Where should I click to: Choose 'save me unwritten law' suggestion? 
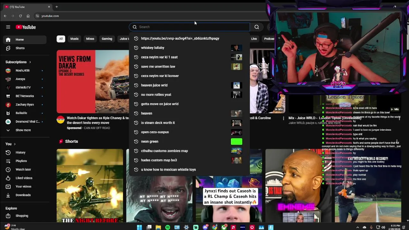click(x=189, y=66)
